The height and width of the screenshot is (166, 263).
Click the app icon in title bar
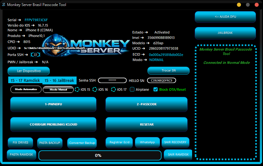coord(3,5)
